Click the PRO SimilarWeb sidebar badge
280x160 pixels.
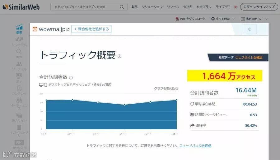click(19, 143)
